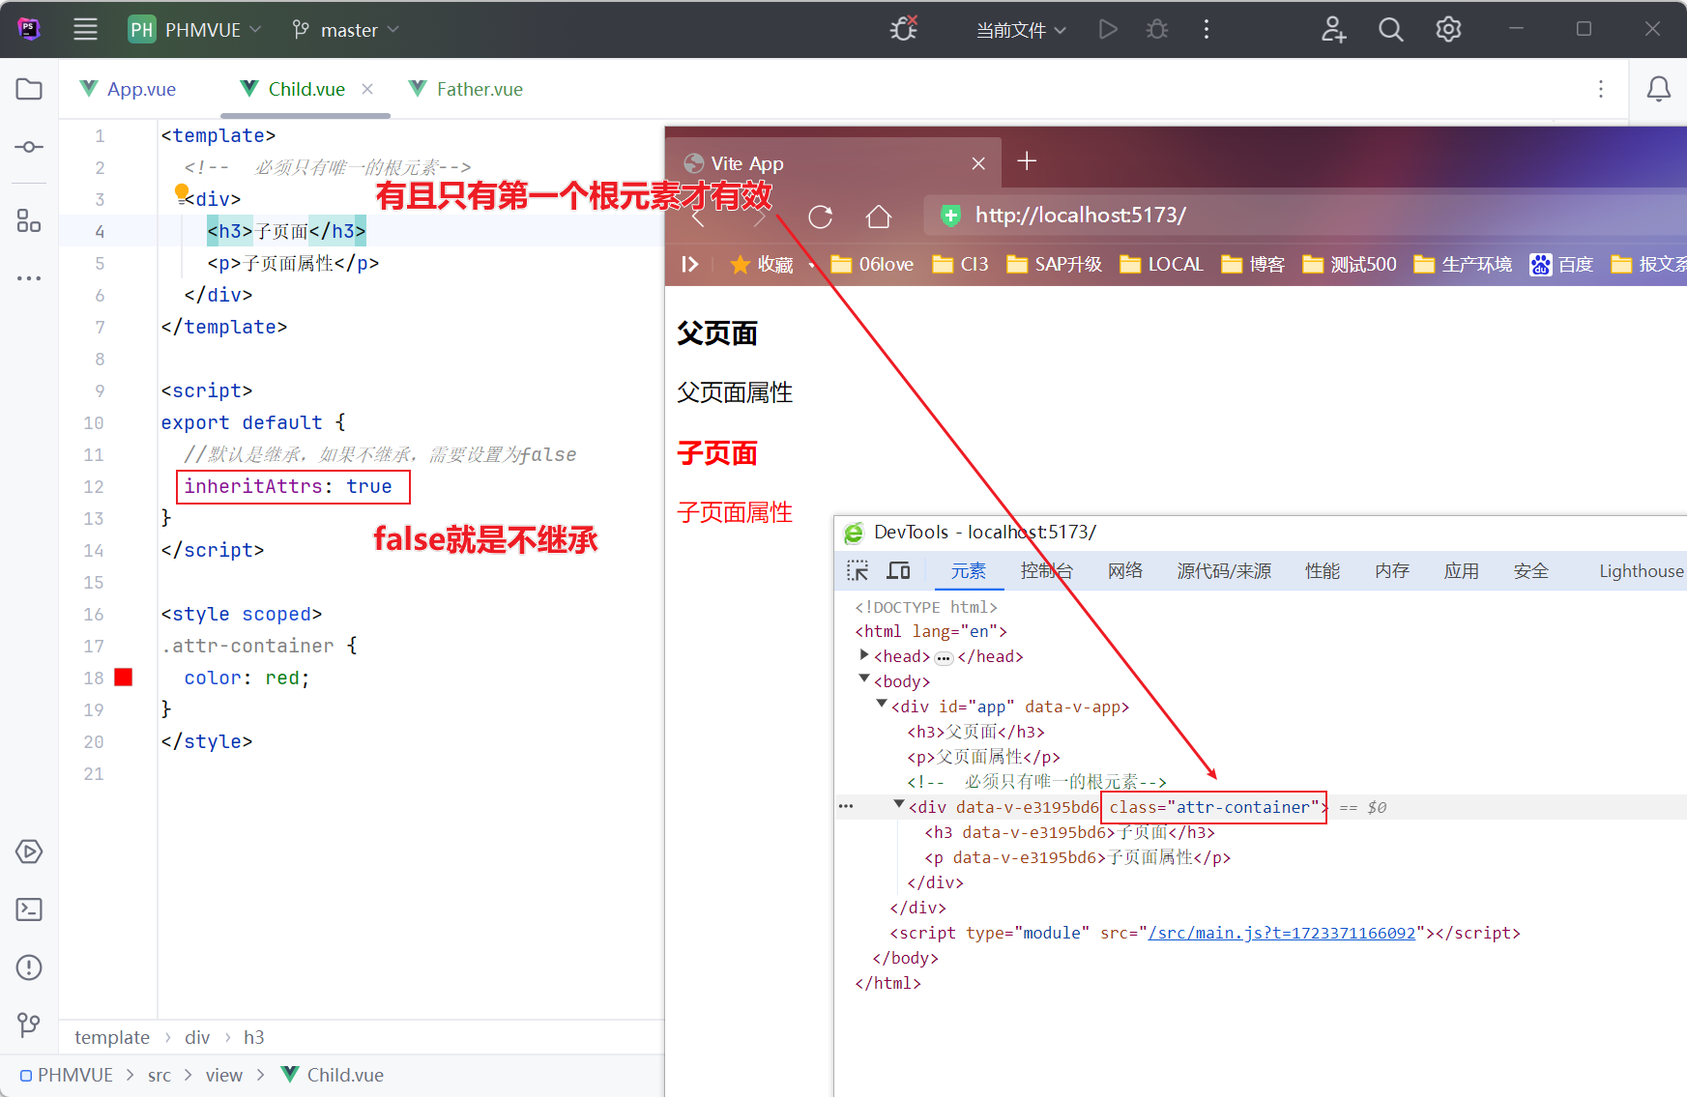Image resolution: width=1687 pixels, height=1097 pixels.
Task: Close the Vite App browser tab
Action: pyautogui.click(x=978, y=163)
